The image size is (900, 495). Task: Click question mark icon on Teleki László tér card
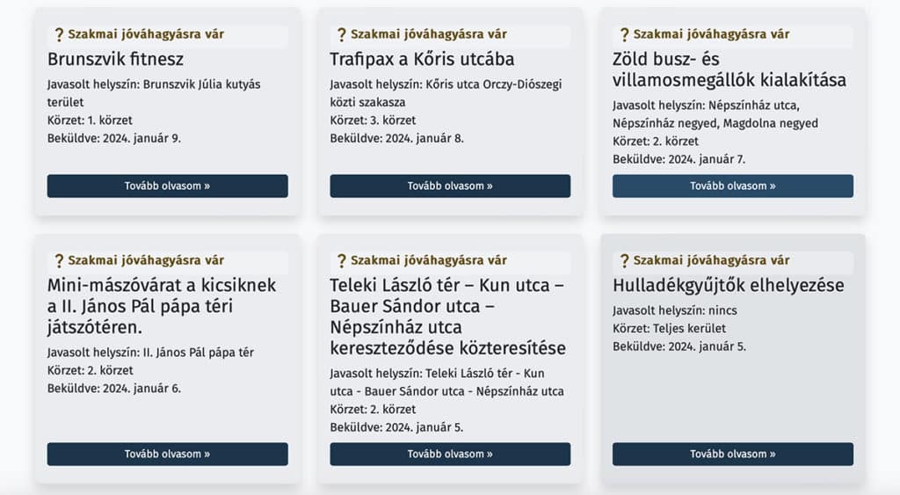tap(342, 261)
